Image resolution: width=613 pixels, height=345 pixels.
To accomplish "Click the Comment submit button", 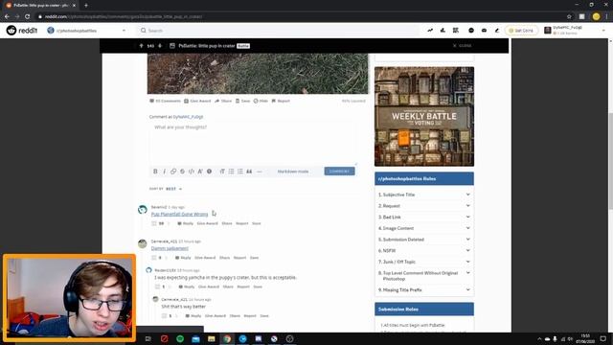I will coord(339,172).
